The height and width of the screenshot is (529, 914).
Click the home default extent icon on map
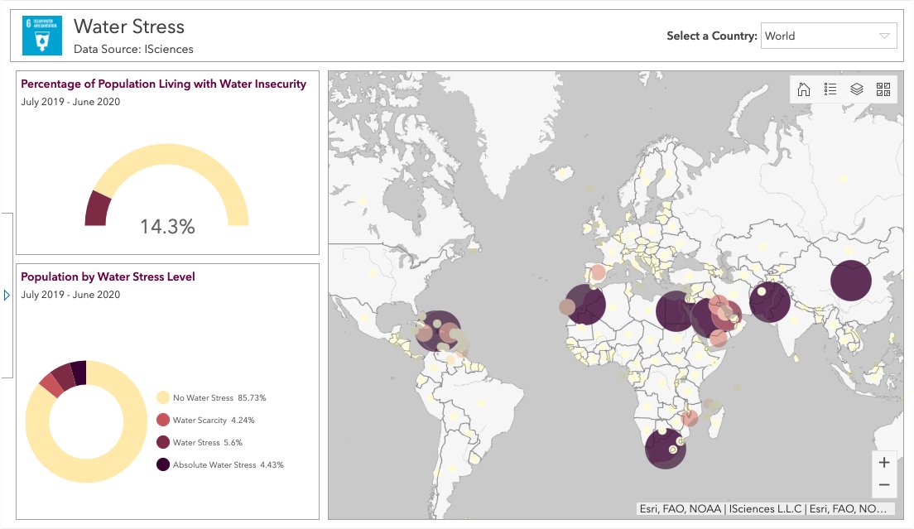[803, 89]
